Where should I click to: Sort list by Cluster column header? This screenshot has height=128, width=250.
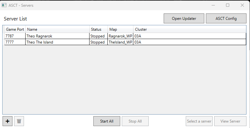click(x=190, y=29)
